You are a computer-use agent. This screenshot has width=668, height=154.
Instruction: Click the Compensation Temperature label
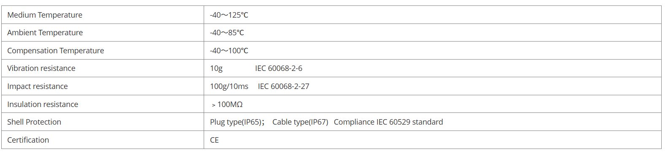coord(56,50)
